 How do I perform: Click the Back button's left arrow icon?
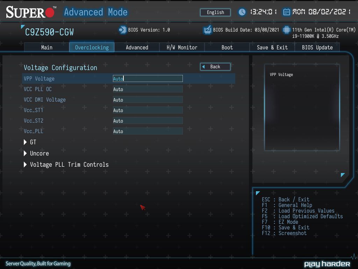pyautogui.click(x=203, y=67)
